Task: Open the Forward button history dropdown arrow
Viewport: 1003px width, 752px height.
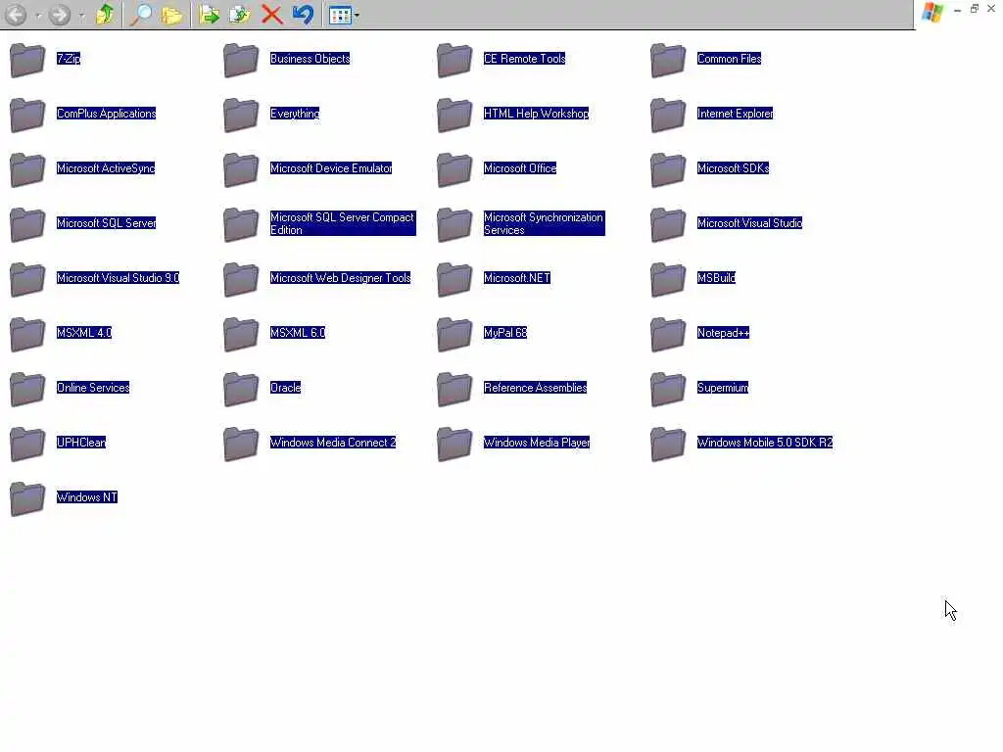Action: point(81,16)
